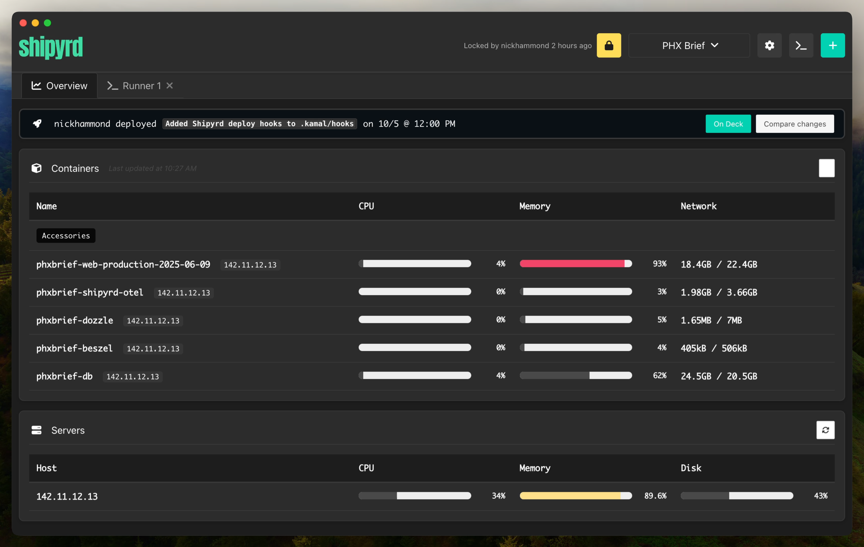Close the Runner 1 tab
This screenshot has height=547, width=864.
[x=170, y=86]
